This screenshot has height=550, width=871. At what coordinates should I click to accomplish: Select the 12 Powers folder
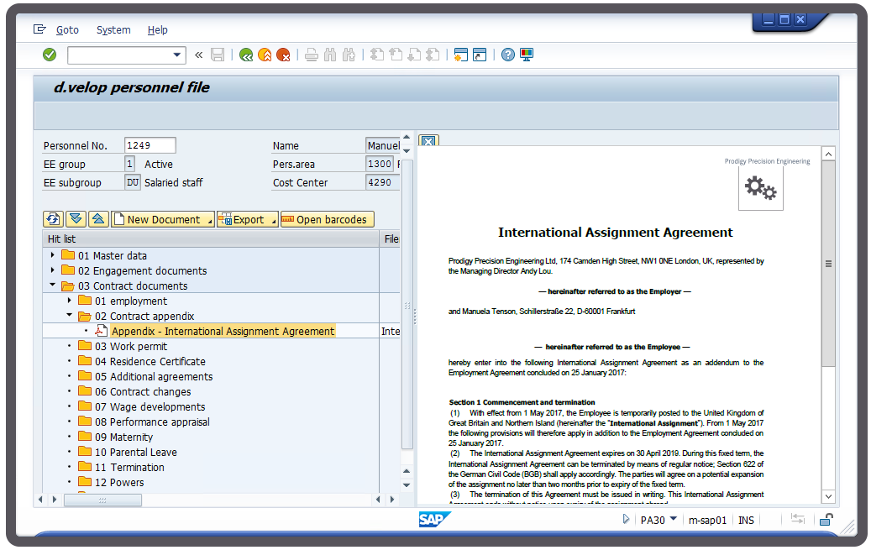119,482
